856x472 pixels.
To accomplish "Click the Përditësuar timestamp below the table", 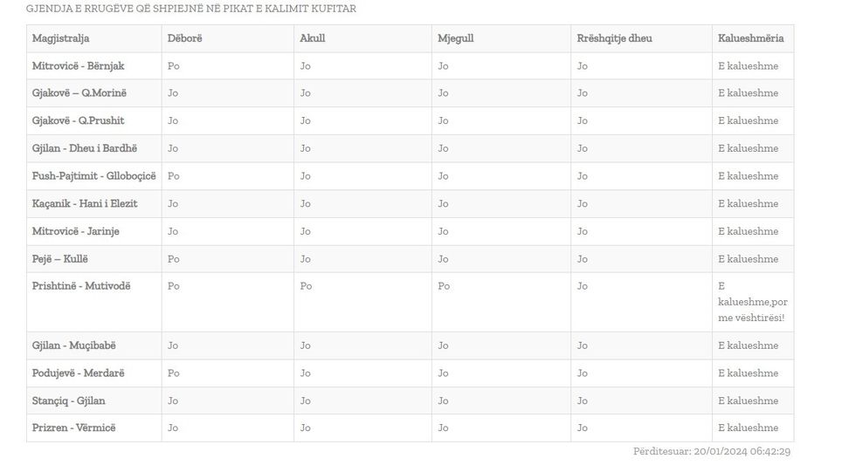I will pos(711,452).
